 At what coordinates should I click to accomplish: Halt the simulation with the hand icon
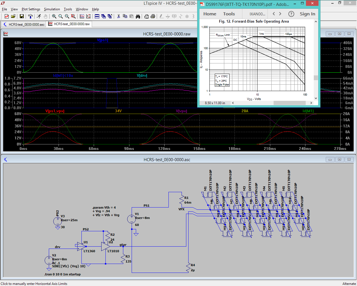pyautogui.click(x=45, y=16)
